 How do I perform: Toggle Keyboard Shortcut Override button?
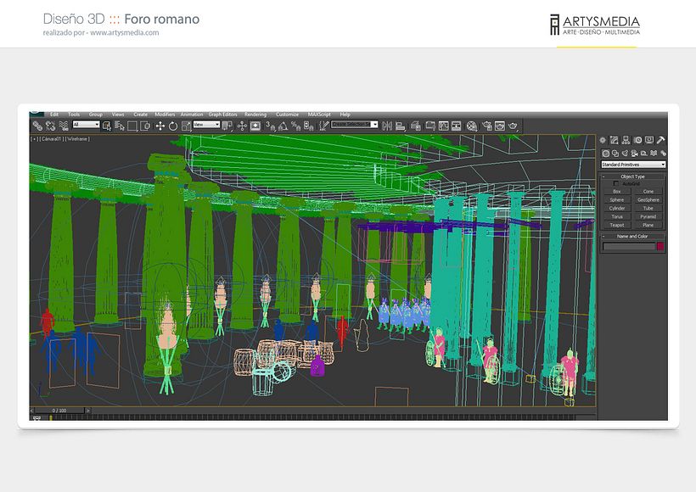[255, 126]
